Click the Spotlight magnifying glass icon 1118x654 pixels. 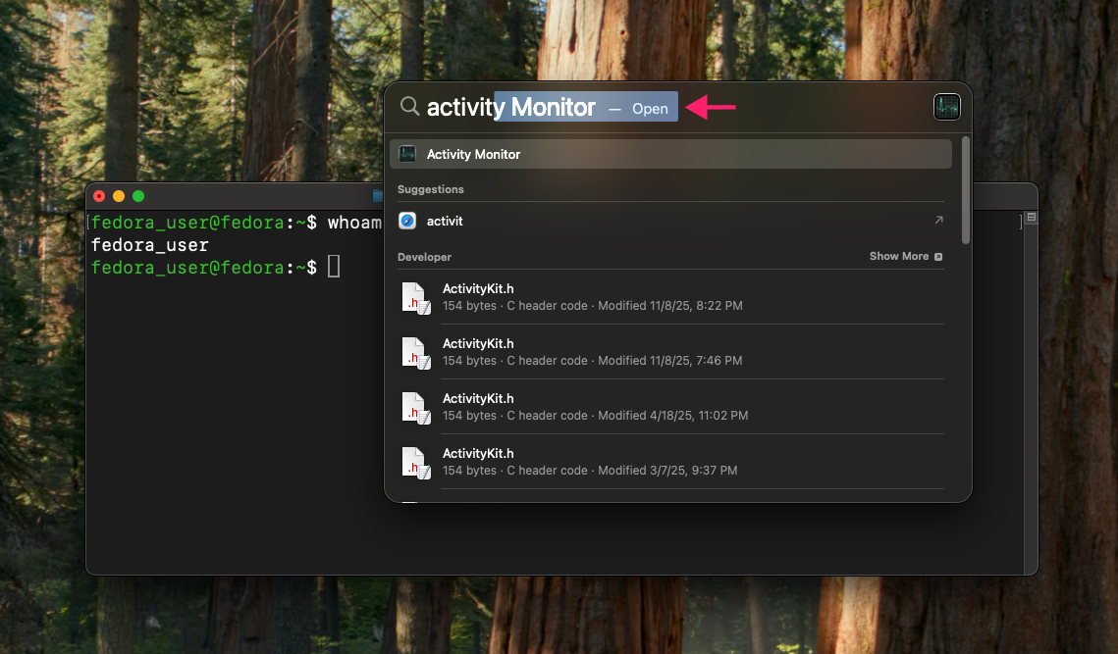click(409, 106)
